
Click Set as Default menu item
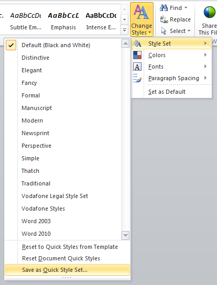coord(167,92)
